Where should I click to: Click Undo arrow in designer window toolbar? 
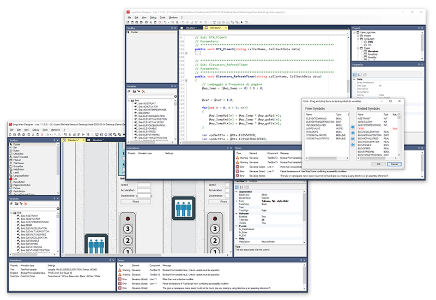click(x=47, y=135)
